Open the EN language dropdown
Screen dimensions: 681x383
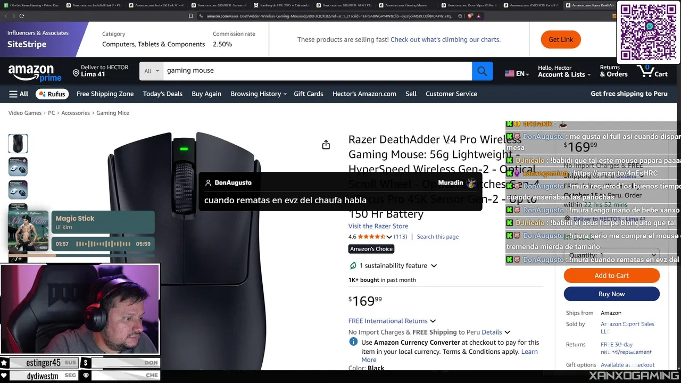point(516,73)
